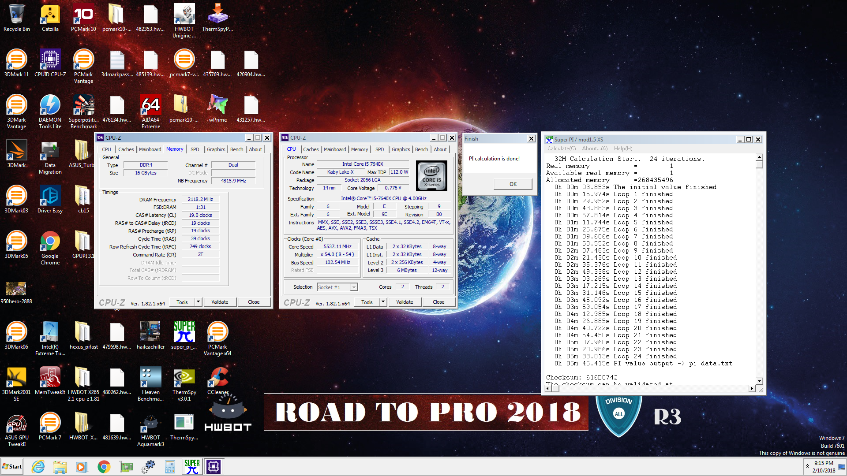Click Close in the right CPU-Z window

tap(438, 302)
